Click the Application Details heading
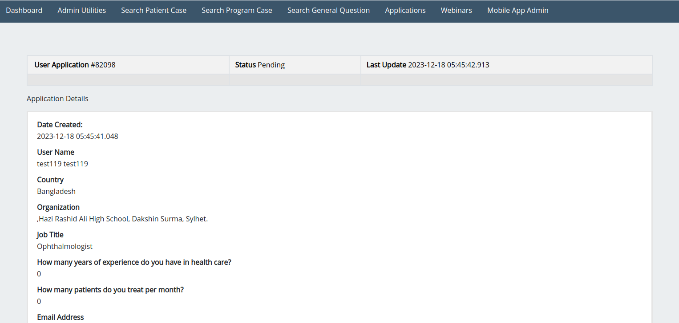This screenshot has width=679, height=323. pos(57,98)
